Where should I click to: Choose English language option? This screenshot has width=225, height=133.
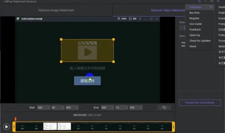[222, 13]
